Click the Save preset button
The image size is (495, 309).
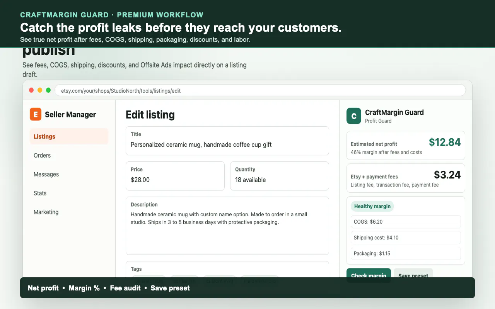click(x=413, y=273)
